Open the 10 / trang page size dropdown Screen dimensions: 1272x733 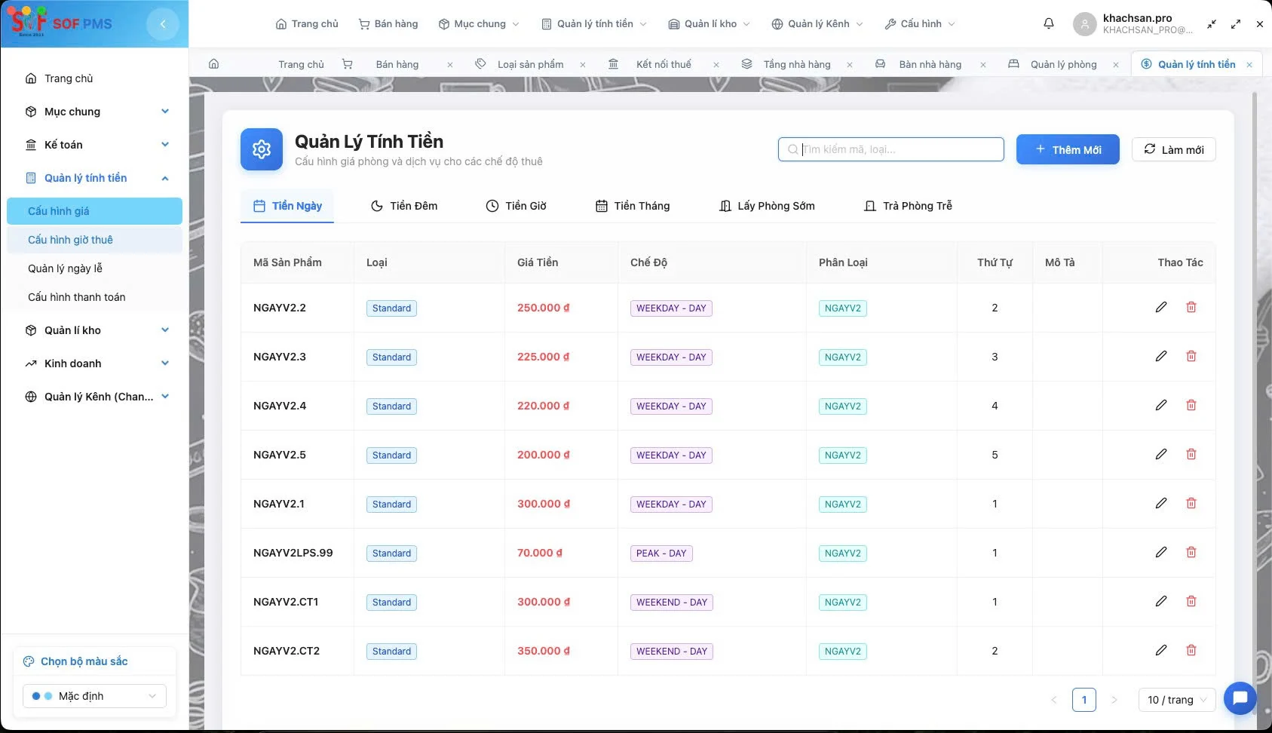tap(1177, 700)
